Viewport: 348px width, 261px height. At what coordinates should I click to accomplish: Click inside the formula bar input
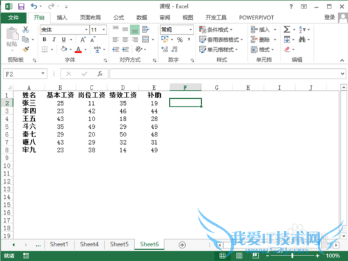225,74
